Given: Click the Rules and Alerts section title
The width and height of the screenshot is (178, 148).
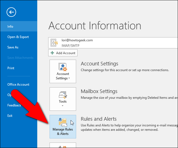Looking at the screenshot, I should point(99,119).
